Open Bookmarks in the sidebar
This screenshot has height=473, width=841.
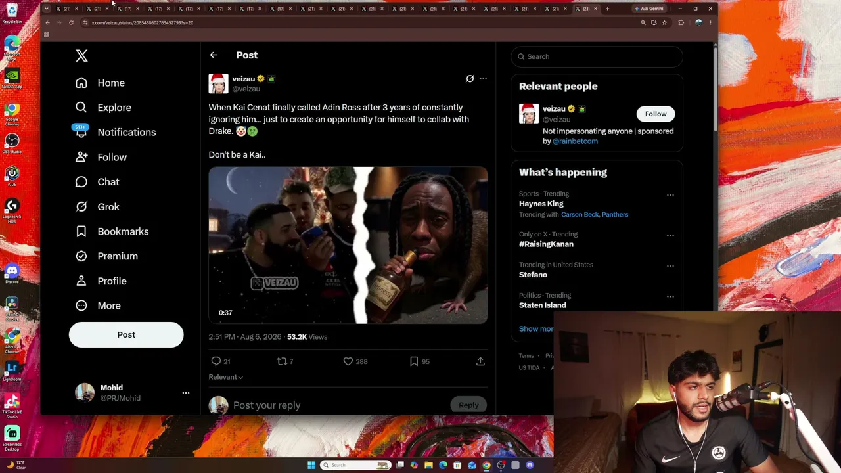click(x=112, y=231)
